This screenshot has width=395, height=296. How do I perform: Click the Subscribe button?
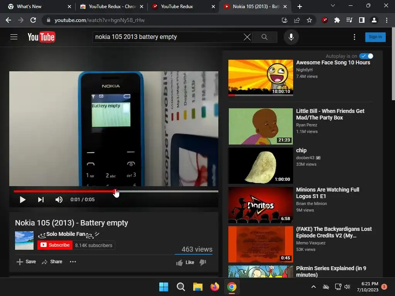55,245
